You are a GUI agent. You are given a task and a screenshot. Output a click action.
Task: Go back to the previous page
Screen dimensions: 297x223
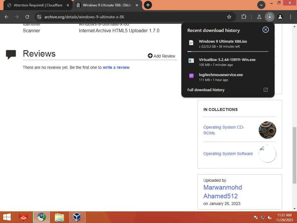[6, 17]
